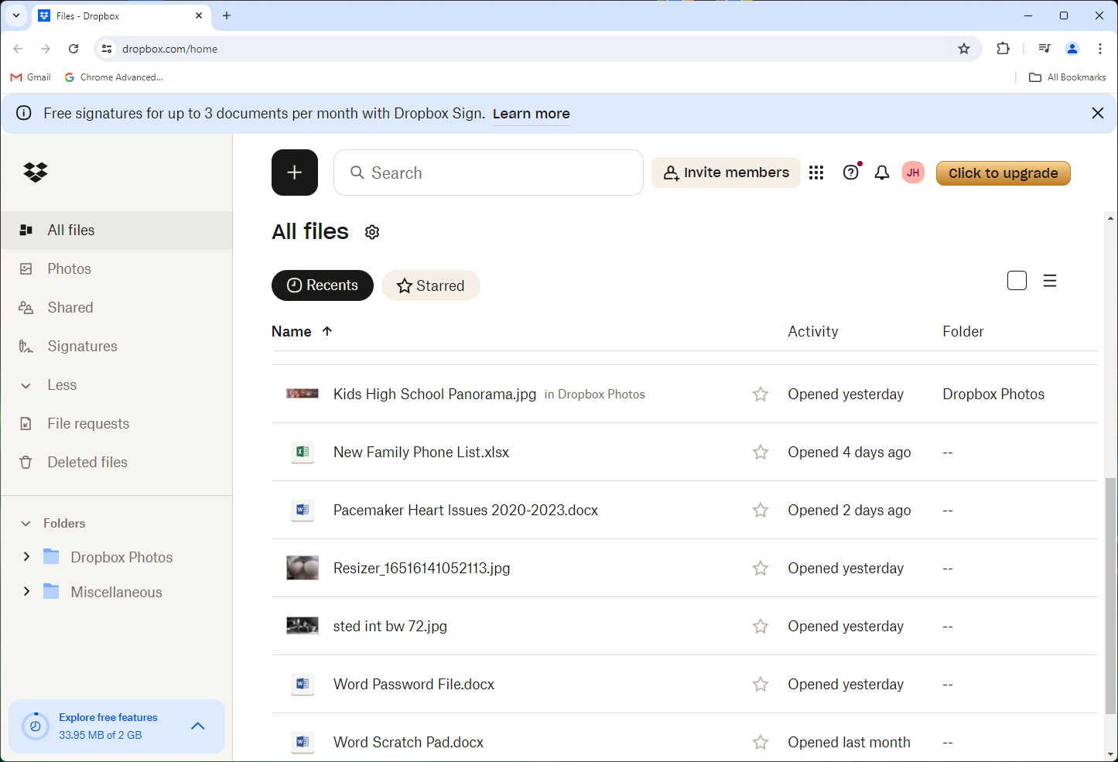Open a new Chrome tab
This screenshot has width=1118, height=762.
(227, 15)
